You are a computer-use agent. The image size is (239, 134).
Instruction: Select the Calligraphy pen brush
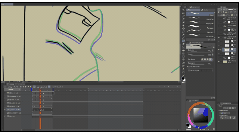click(x=200, y=31)
